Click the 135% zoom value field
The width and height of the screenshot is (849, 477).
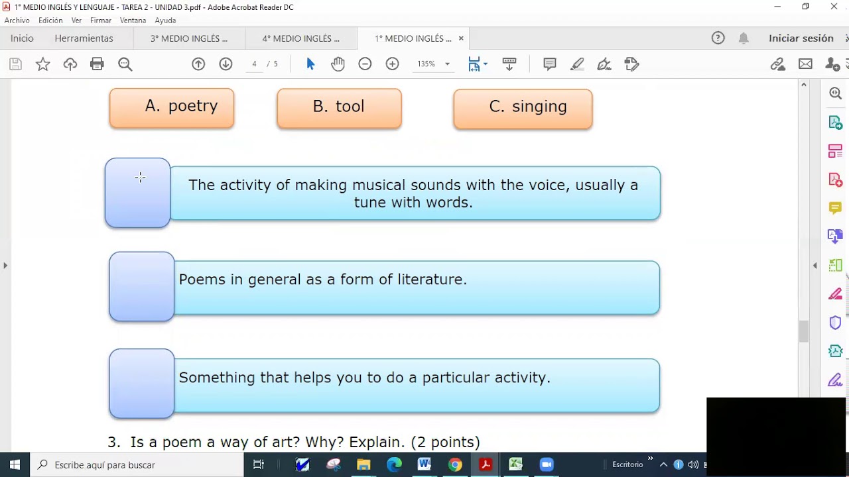(426, 64)
